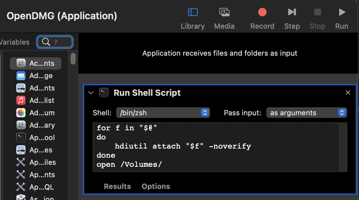
Task: Click the Stop workflow icon
Action: click(317, 12)
